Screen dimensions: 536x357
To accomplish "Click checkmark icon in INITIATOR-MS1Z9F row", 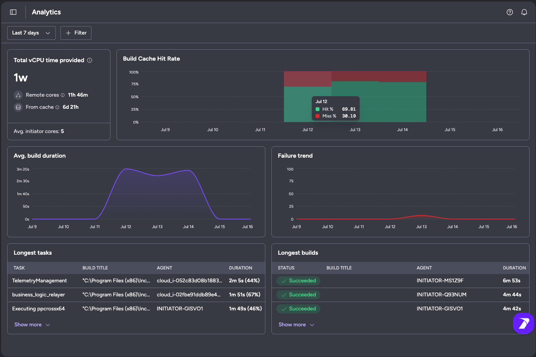I will tap(284, 281).
